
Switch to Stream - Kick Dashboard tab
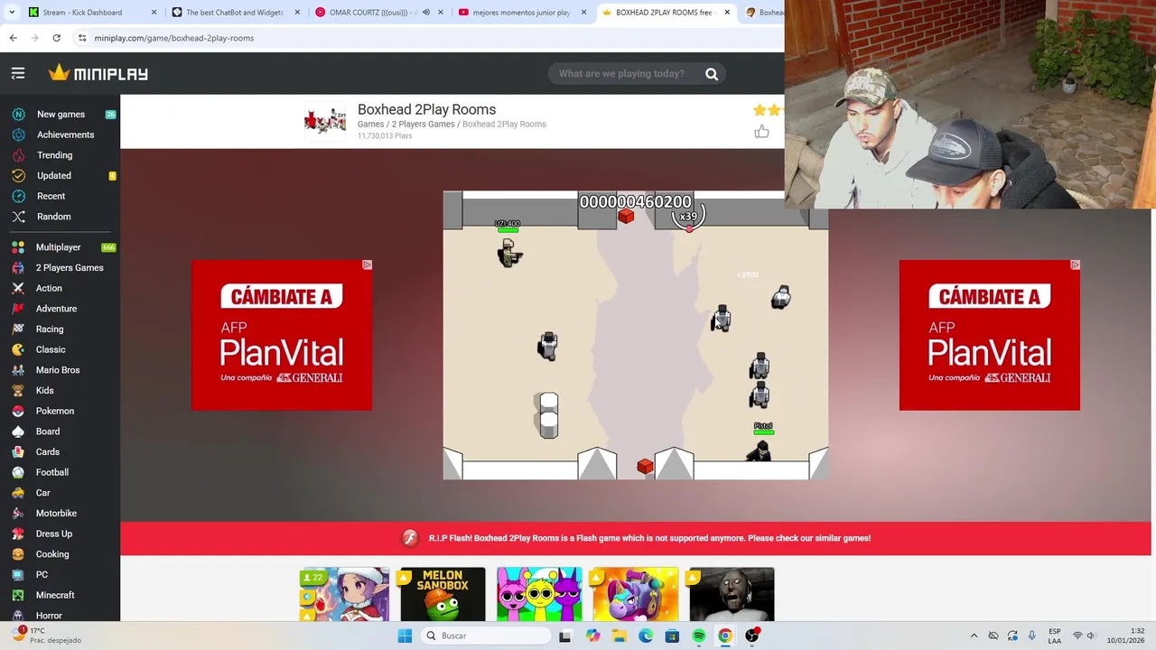click(91, 13)
